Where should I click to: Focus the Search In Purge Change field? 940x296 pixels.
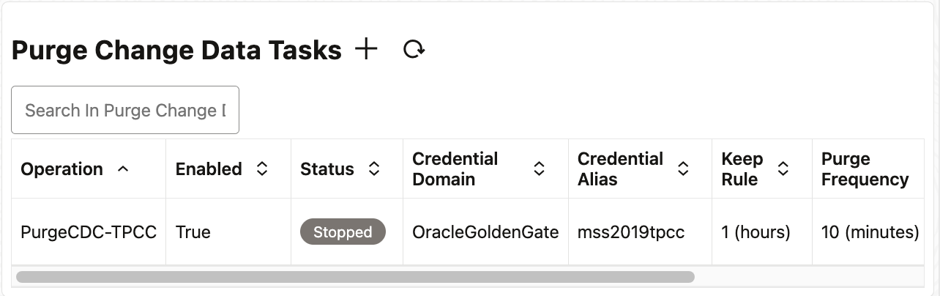point(125,111)
